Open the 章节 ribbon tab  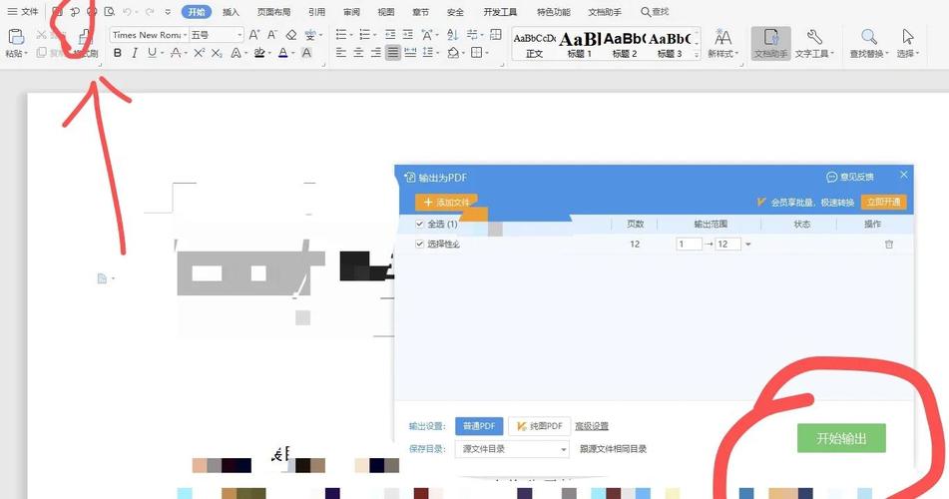[x=420, y=12]
